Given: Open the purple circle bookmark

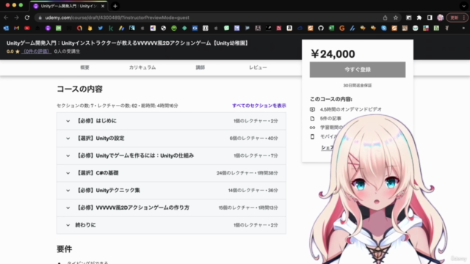Looking at the screenshot, I should (48, 28).
